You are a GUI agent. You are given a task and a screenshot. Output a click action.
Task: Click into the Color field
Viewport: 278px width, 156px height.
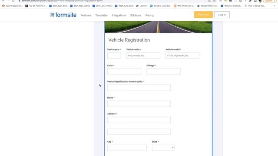124,72
